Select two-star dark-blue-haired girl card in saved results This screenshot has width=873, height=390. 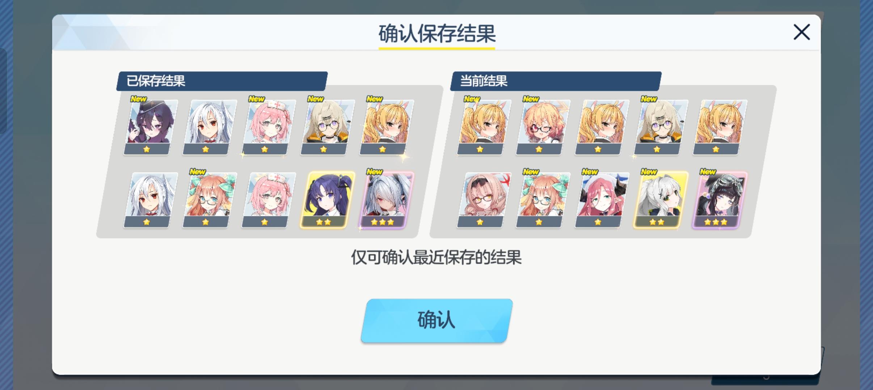328,200
